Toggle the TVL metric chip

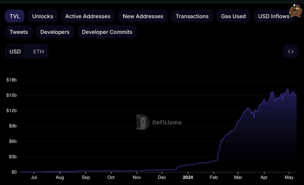pos(14,16)
